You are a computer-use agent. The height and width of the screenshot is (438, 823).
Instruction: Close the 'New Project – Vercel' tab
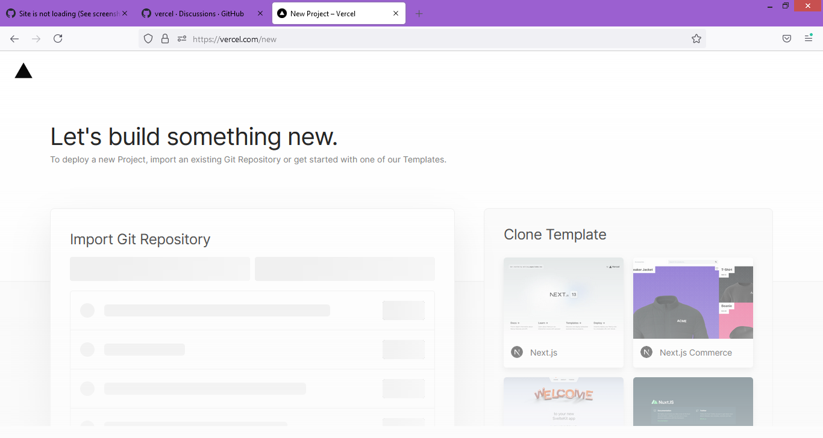[396, 13]
